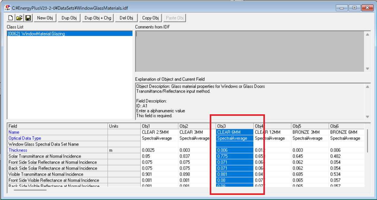The height and width of the screenshot is (200, 377).
Task: Select the Obj3 column header
Action: coord(235,126)
